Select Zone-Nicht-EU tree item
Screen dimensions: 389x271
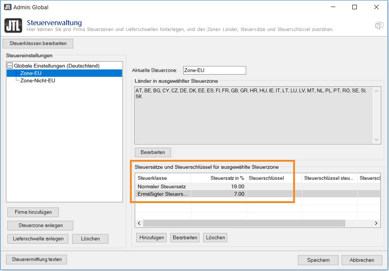coord(38,80)
